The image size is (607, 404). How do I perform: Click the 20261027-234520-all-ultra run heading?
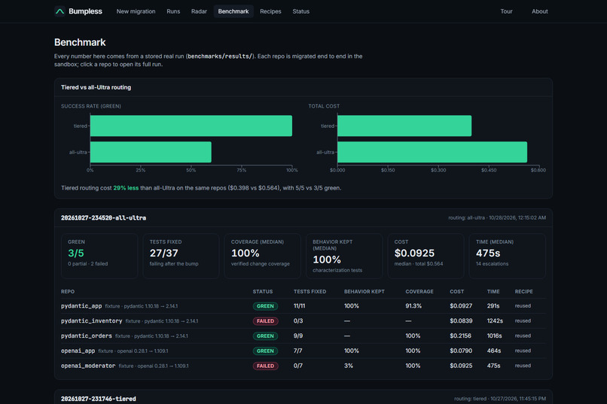(x=103, y=218)
